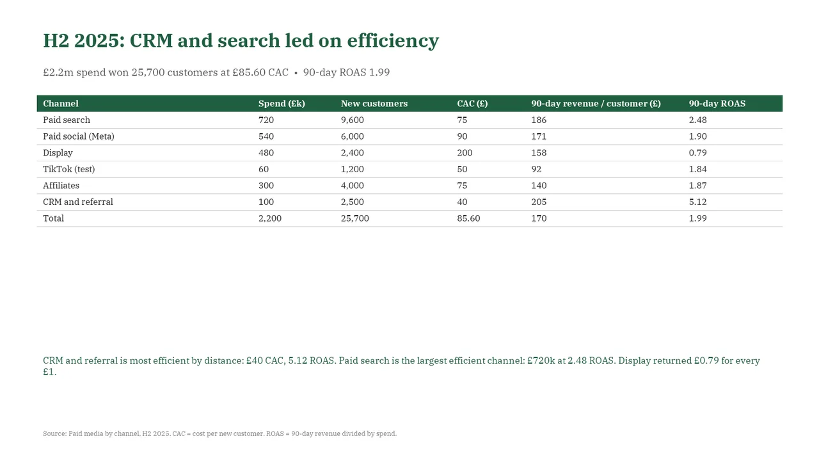Click Affiliates spend value 300

266,186
